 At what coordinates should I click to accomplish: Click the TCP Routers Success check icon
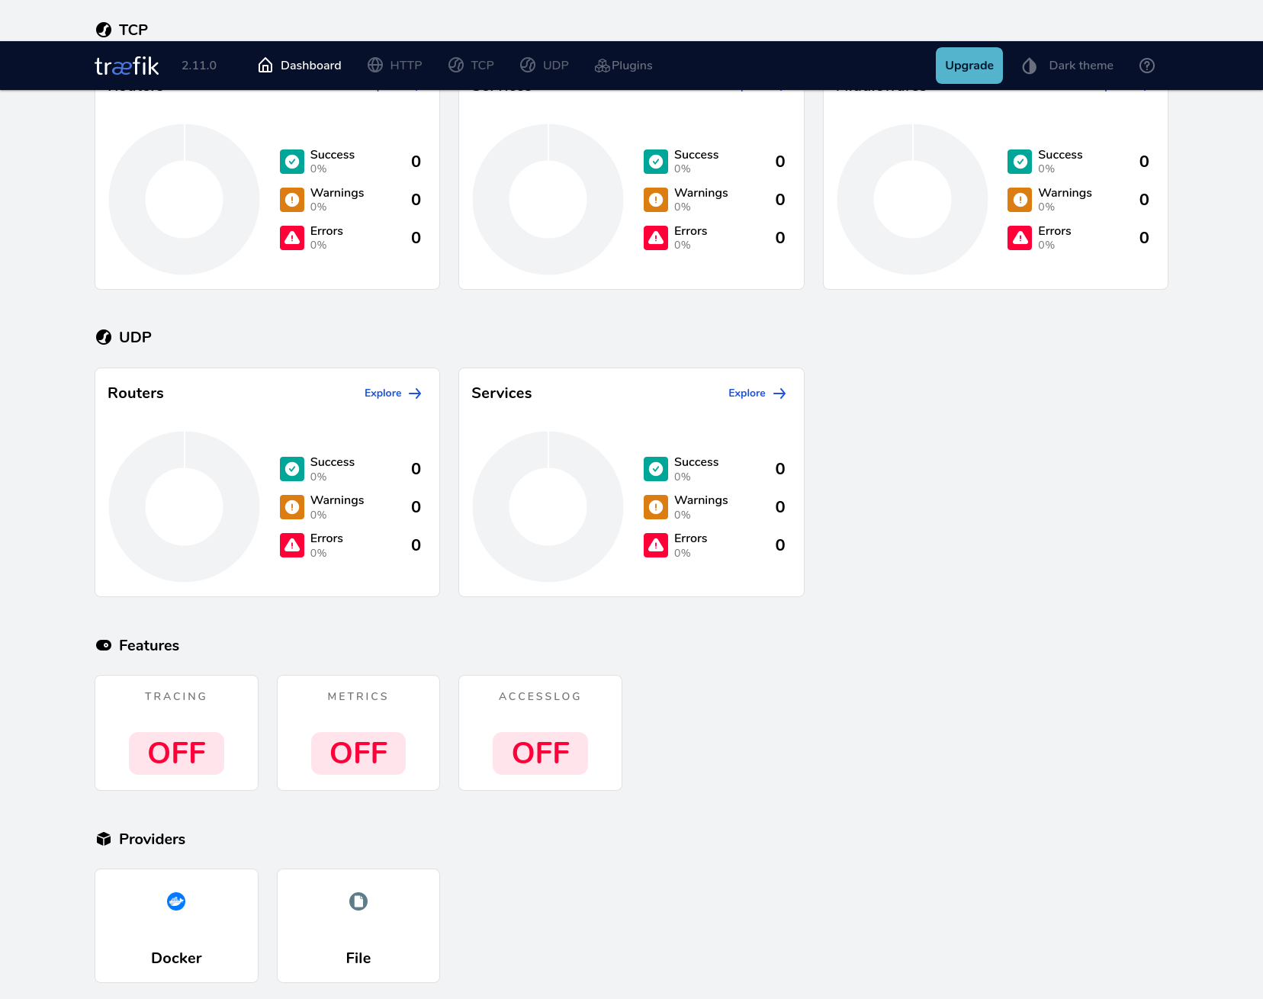pyautogui.click(x=292, y=162)
